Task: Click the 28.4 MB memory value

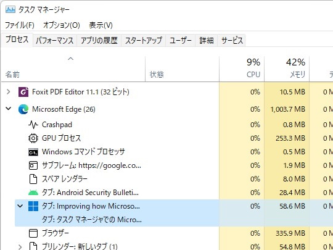Action: tap(292, 193)
